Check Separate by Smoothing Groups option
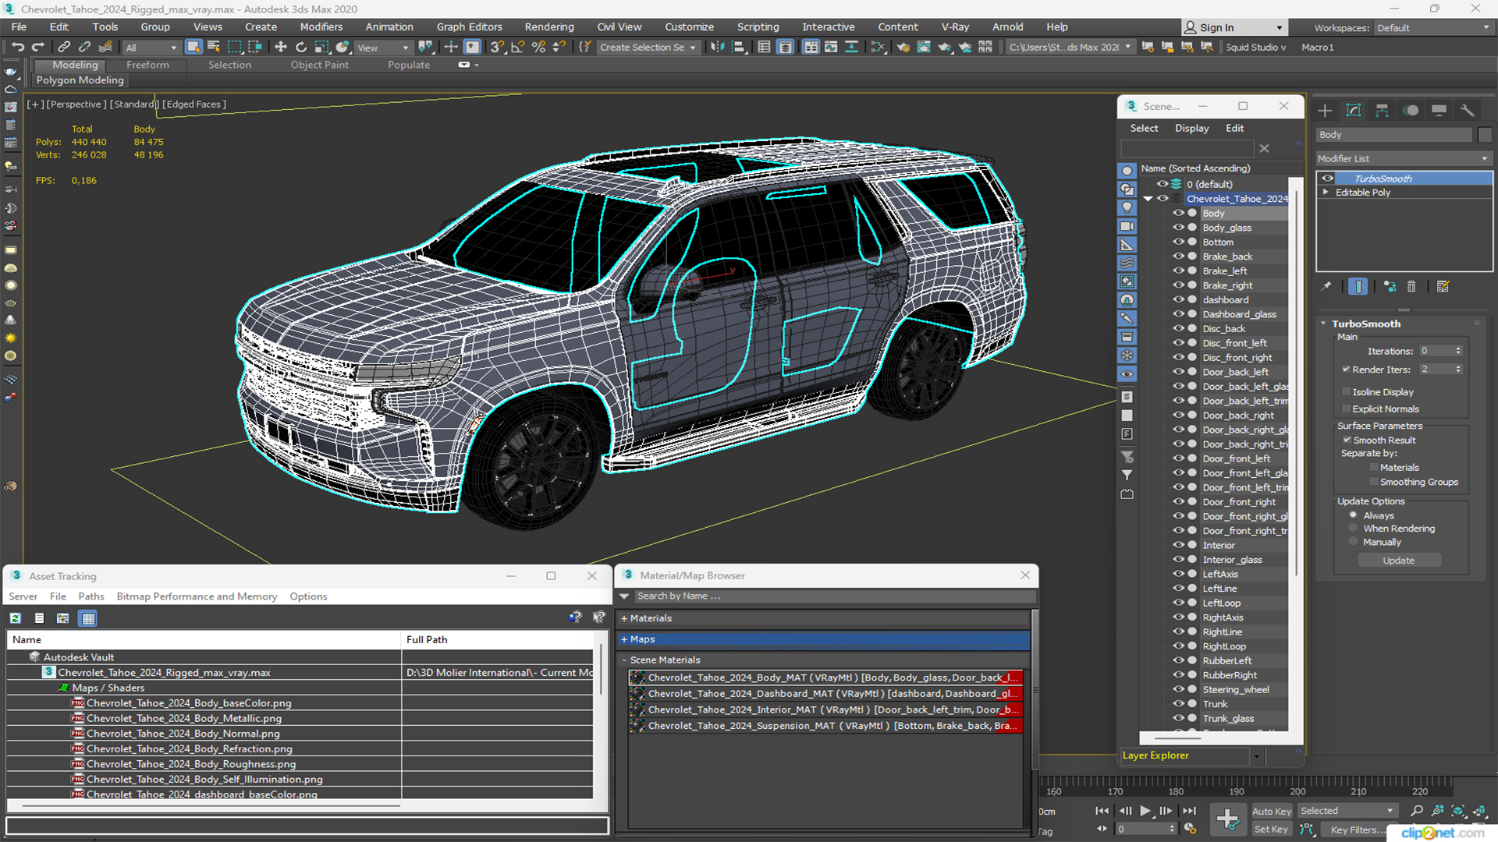 coord(1374,483)
